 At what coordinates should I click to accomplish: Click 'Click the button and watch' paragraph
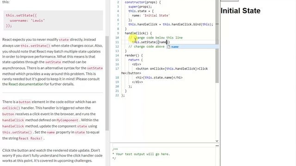pyautogui.click(x=52, y=155)
